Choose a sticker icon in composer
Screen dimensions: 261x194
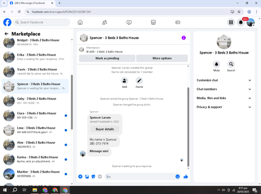pyautogui.click(x=93, y=177)
